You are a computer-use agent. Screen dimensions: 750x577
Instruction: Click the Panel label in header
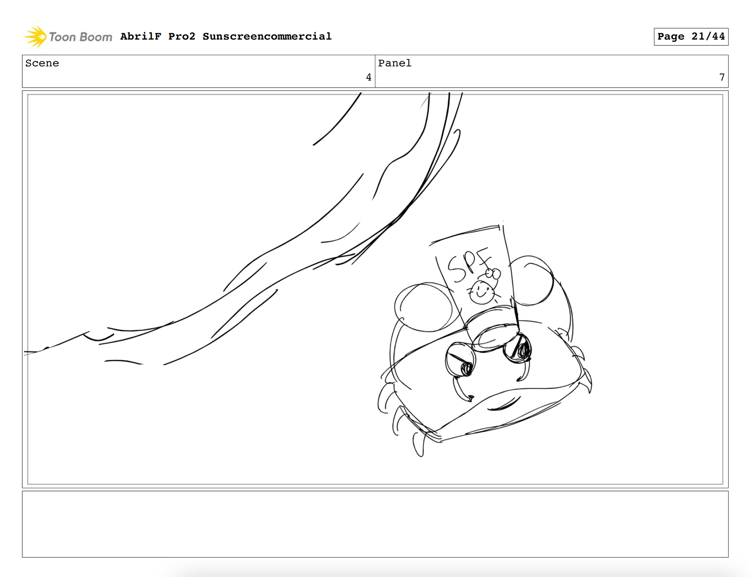(x=395, y=63)
